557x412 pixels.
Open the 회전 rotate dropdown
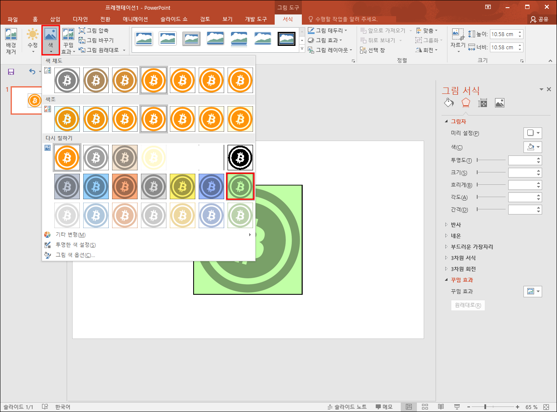[x=427, y=50]
